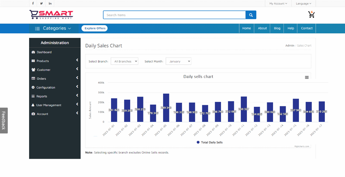Click the User Management icon
This screenshot has width=345, height=177.
tap(33, 105)
